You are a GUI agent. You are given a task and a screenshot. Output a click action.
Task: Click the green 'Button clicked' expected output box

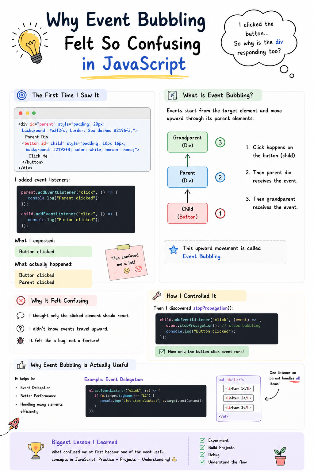53,251
